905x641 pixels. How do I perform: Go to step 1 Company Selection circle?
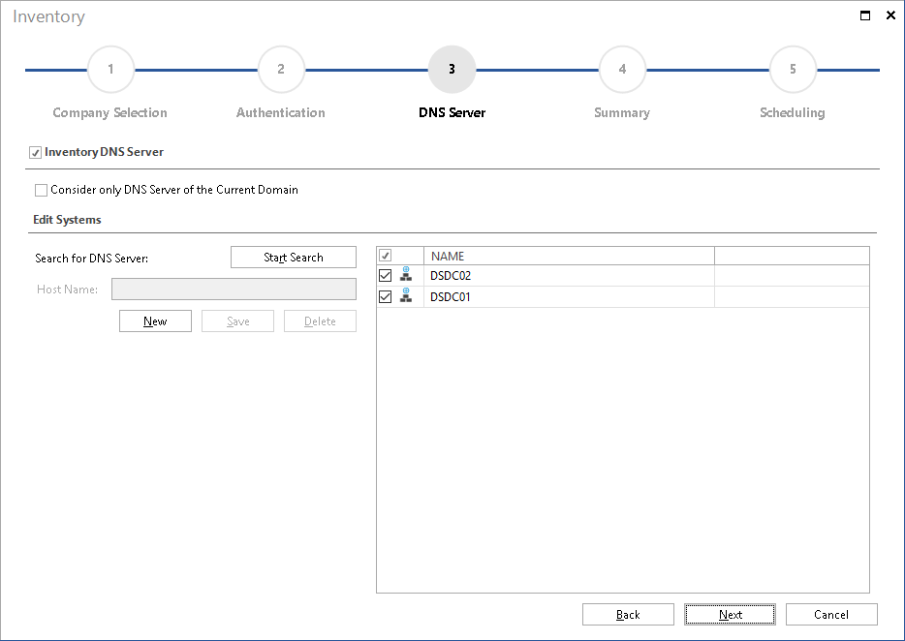pyautogui.click(x=110, y=70)
